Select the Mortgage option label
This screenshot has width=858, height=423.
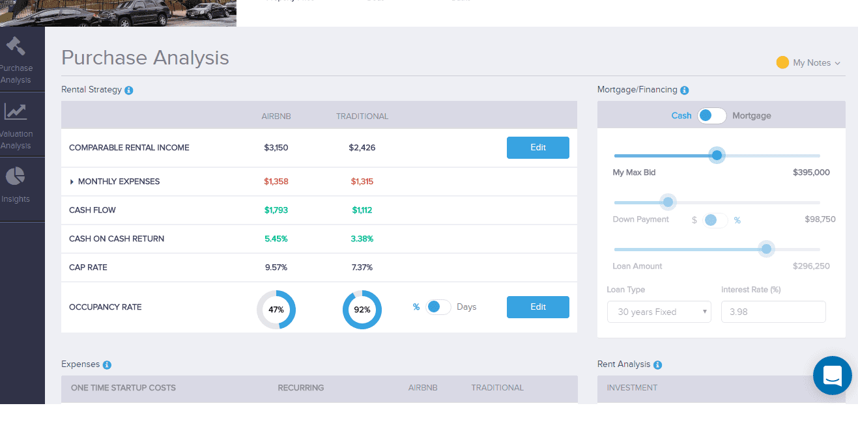(751, 116)
